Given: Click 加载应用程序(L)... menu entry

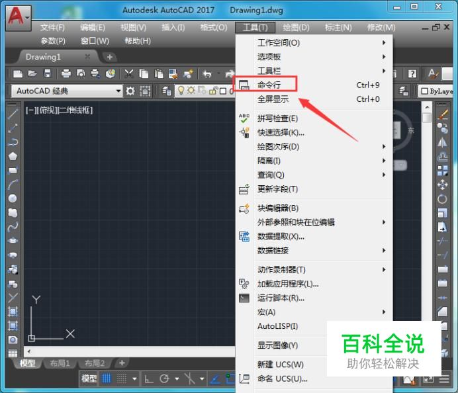Looking at the screenshot, I should [x=314, y=284].
